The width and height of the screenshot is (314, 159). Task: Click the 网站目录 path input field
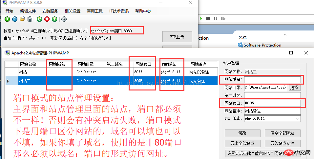click(x=265, y=88)
